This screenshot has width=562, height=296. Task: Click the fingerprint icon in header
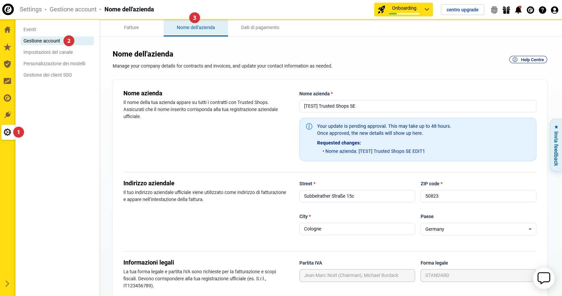(494, 10)
